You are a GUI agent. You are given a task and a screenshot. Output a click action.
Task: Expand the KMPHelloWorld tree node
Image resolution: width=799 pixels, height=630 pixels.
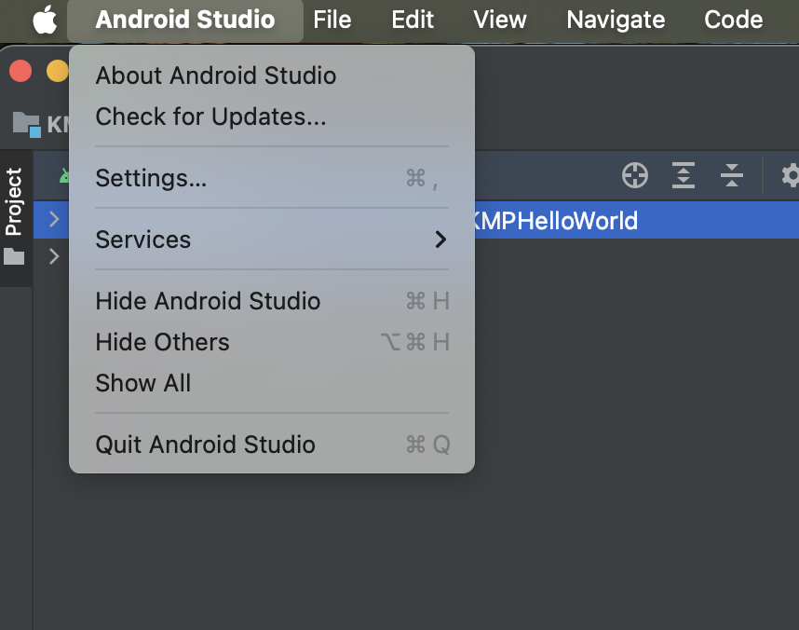tap(52, 220)
